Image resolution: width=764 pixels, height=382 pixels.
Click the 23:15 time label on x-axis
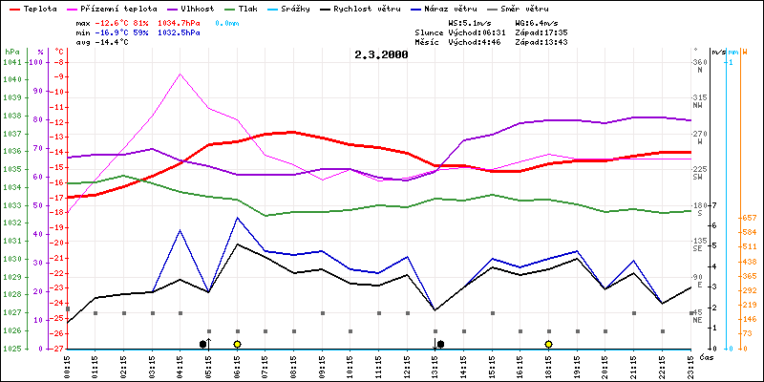pyautogui.click(x=691, y=363)
